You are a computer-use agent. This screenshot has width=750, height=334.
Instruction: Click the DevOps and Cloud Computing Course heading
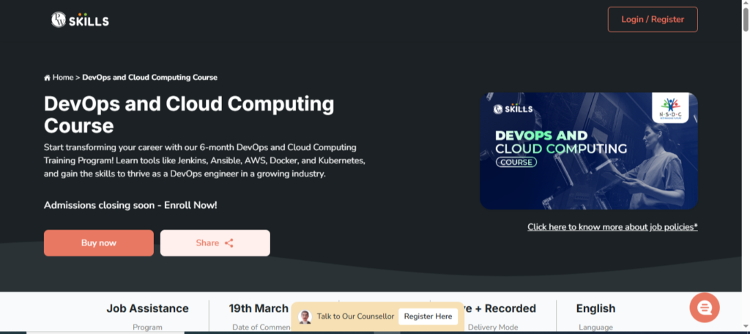pyautogui.click(x=189, y=115)
